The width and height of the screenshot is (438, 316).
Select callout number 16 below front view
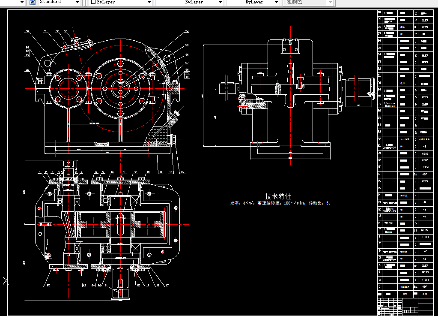point(182,172)
